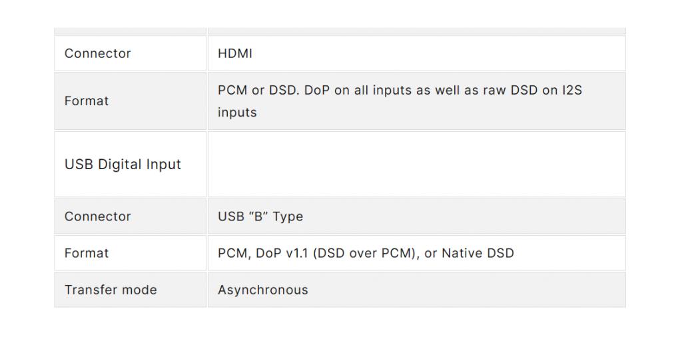Viewport: 682px width, 361px height.
Task: Click the first Format label above USB section
Action: coord(87,101)
